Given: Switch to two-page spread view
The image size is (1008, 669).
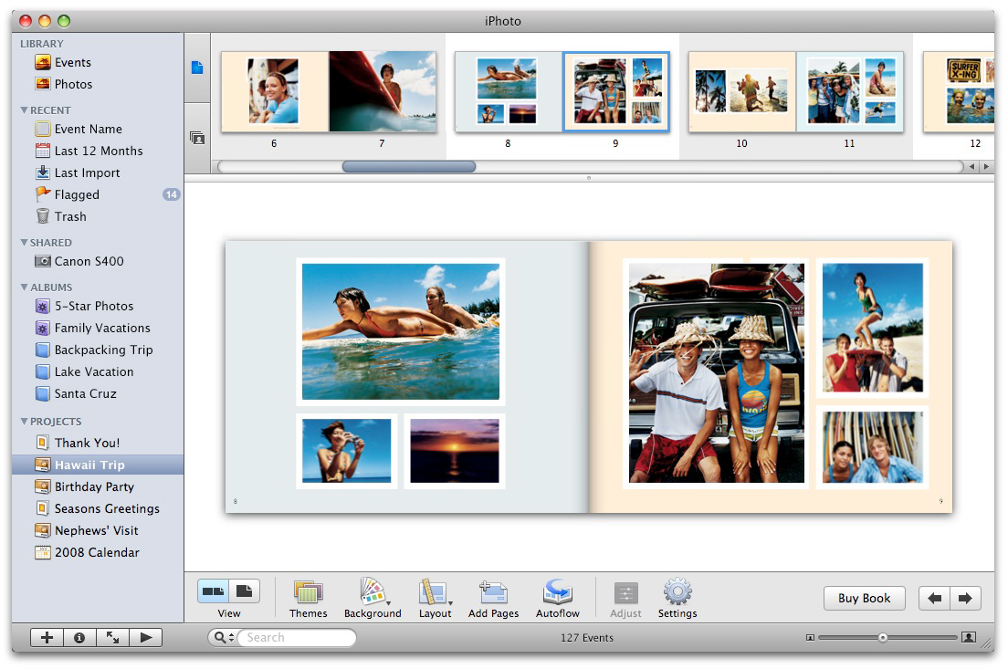Looking at the screenshot, I should [214, 591].
